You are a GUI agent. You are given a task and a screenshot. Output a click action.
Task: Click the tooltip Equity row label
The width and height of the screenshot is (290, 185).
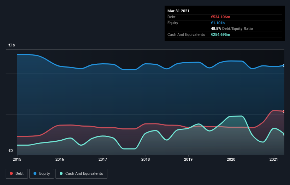click(173, 23)
